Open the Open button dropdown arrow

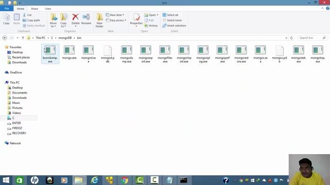pos(157,15)
